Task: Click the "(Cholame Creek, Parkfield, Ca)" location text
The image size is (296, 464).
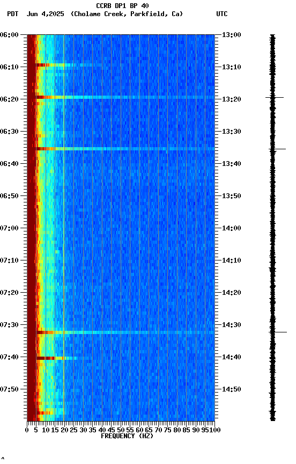Action: pyautogui.click(x=127, y=14)
